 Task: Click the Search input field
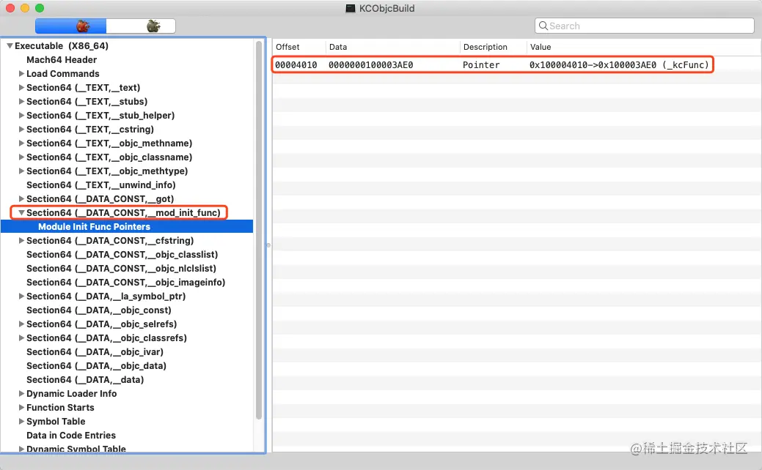pos(645,26)
